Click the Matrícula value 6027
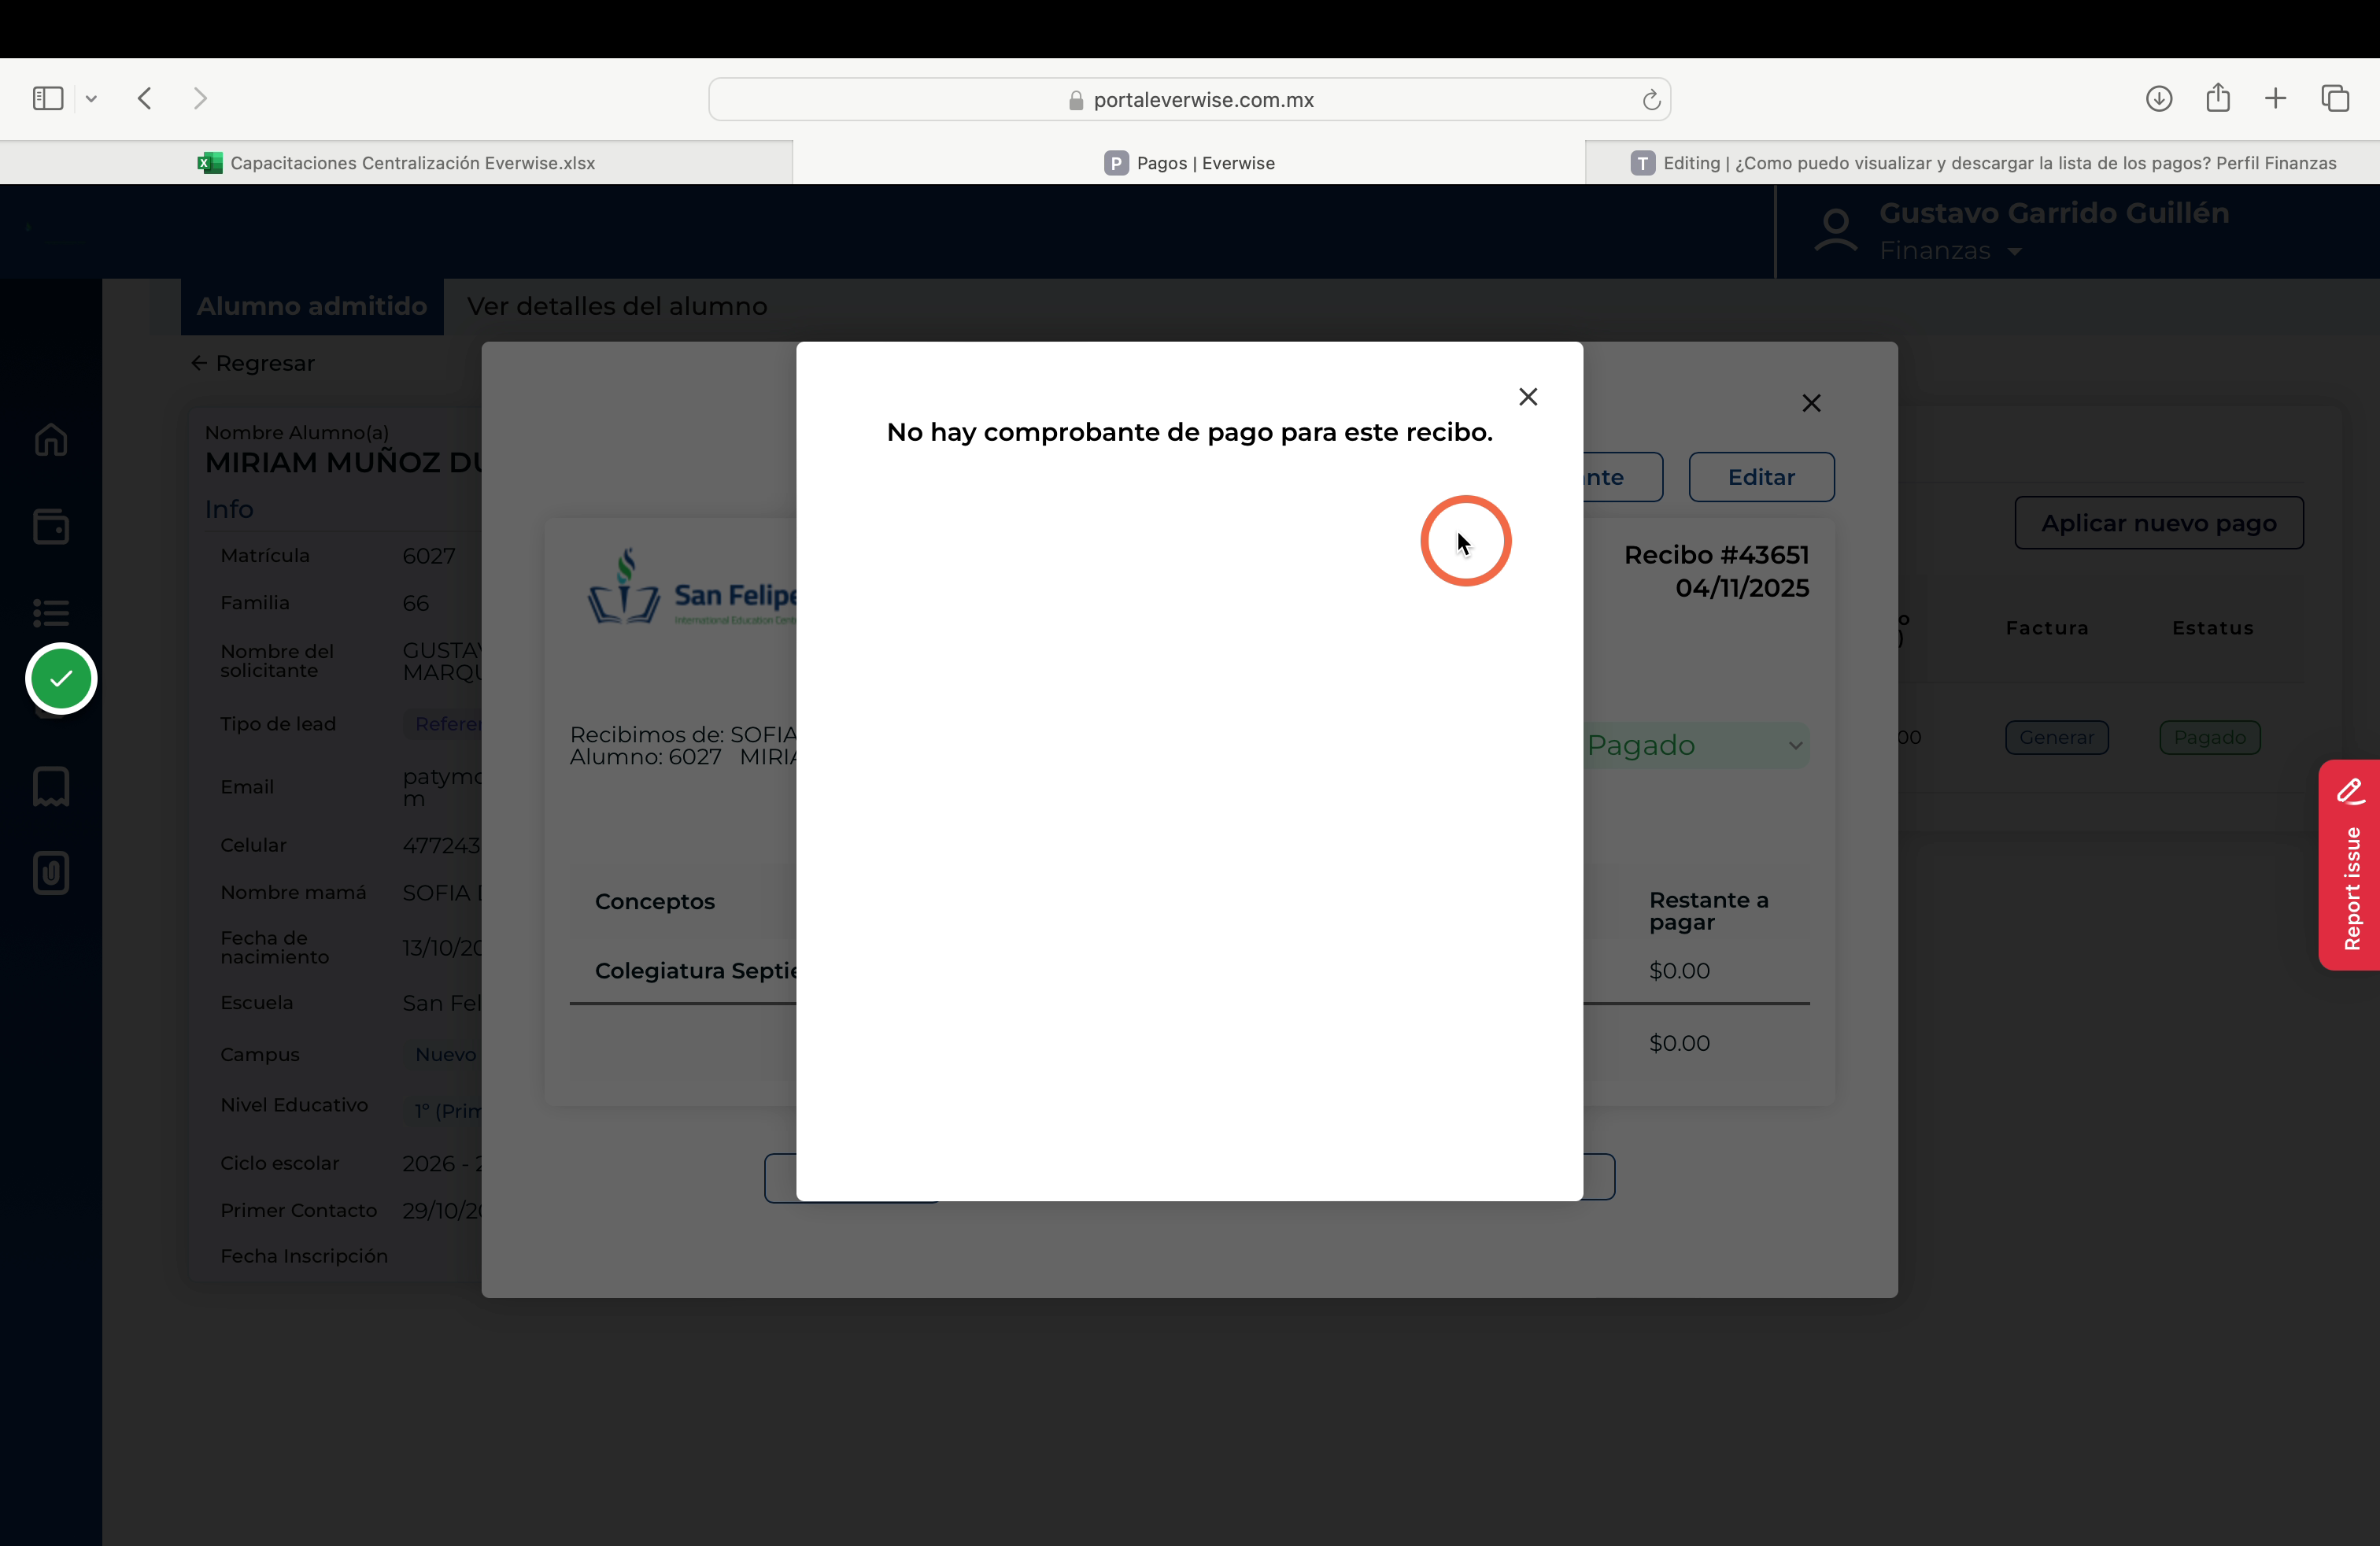The height and width of the screenshot is (1546, 2380). (x=429, y=556)
